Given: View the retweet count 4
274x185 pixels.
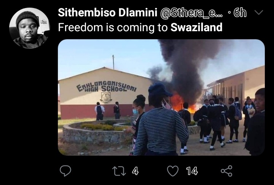Looking at the screenshot, I should pyautogui.click(x=135, y=171).
